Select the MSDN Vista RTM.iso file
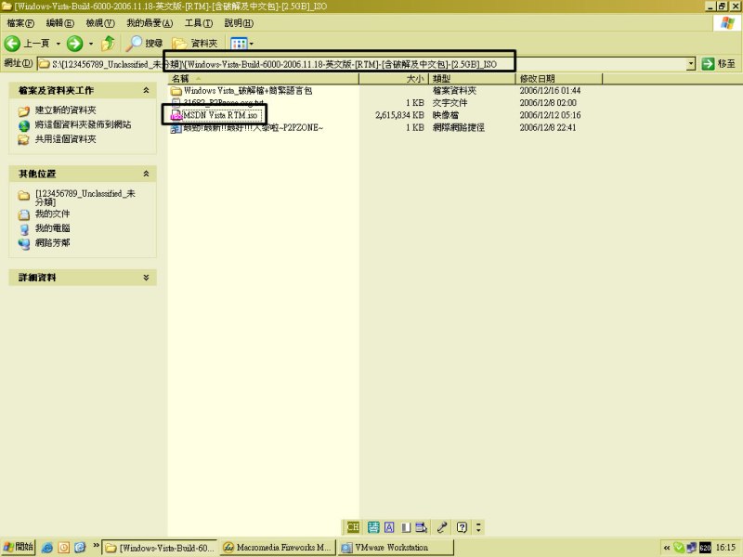The height and width of the screenshot is (557, 743). point(220,115)
